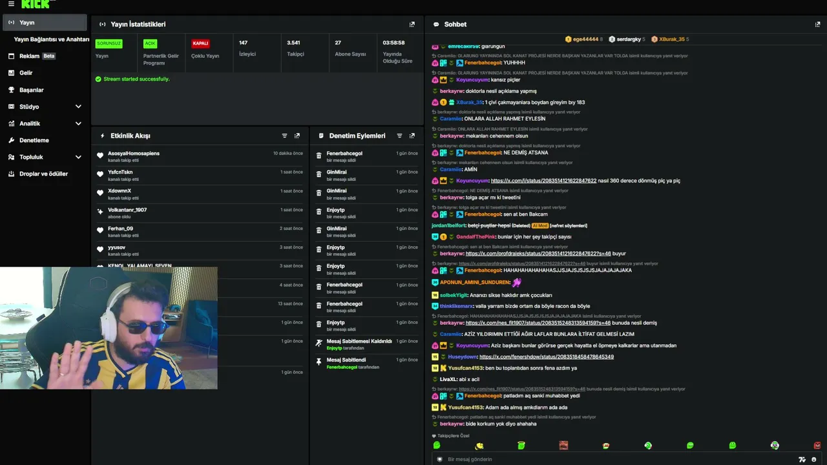Click the 147 İzleyici viewer count
Image resolution: width=827 pixels, height=465 pixels.
tap(247, 48)
